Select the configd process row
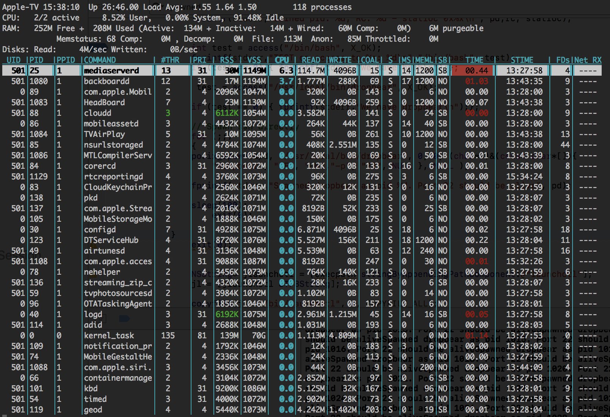Image resolution: width=610 pixels, height=417 pixels. (302, 229)
